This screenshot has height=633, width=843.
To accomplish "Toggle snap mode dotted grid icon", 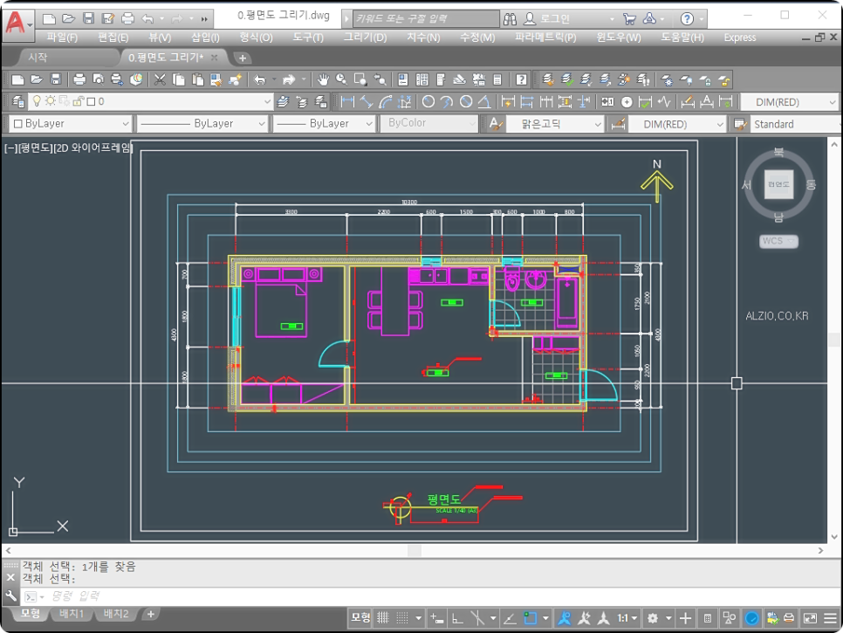I will pos(402,618).
